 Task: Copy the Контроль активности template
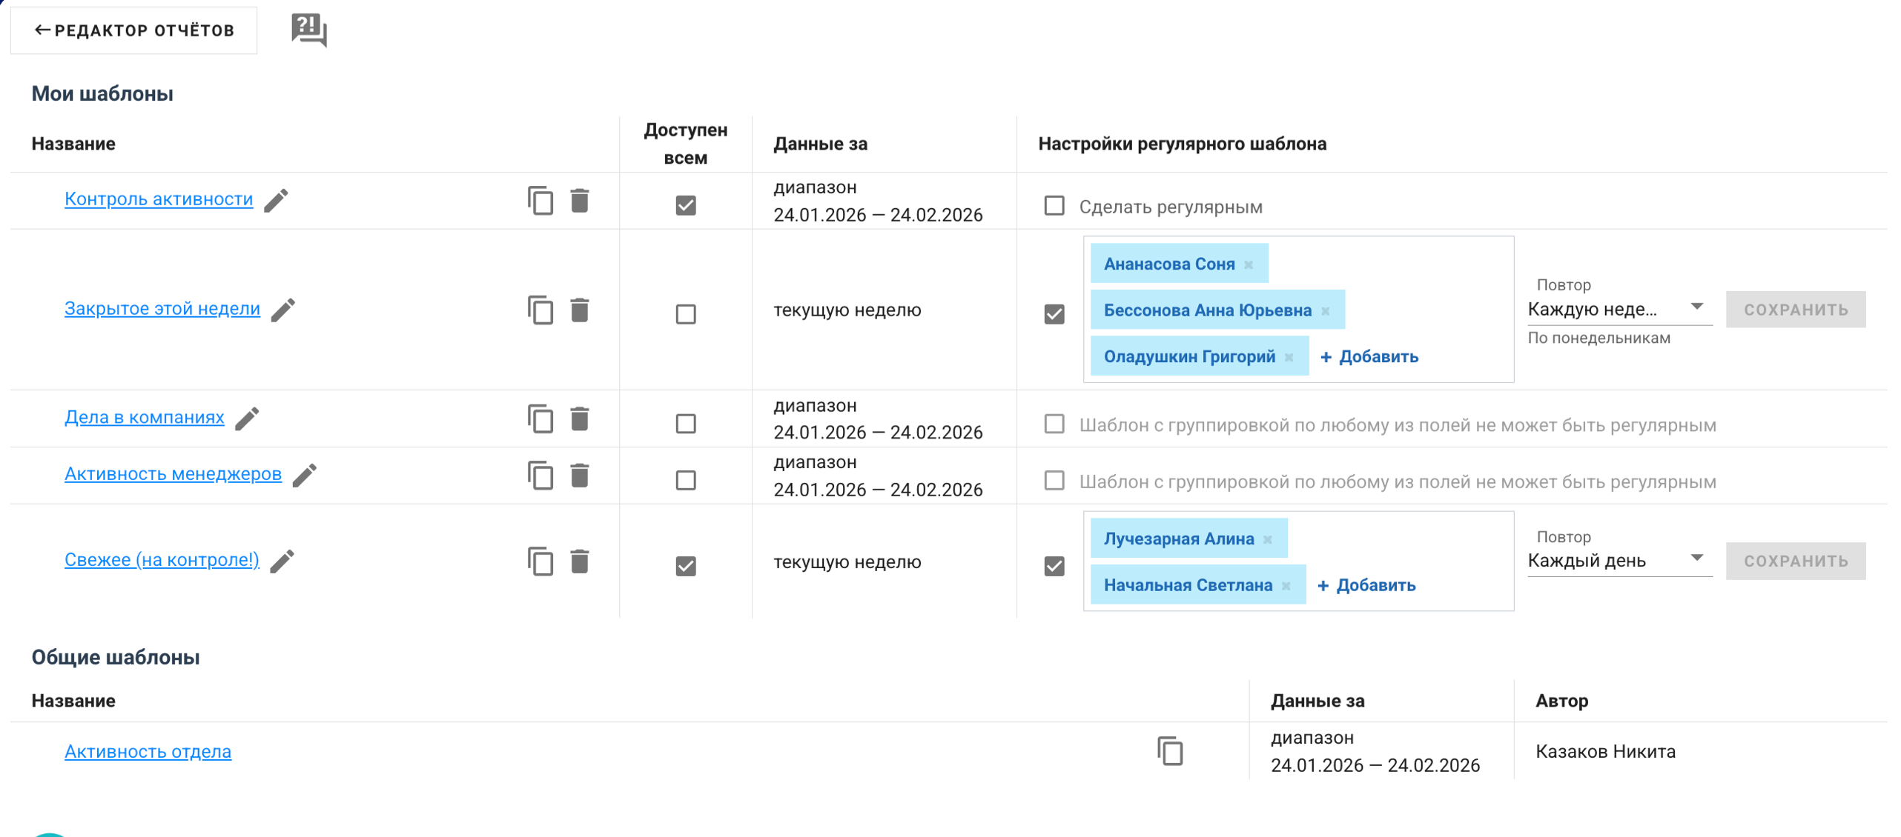pyautogui.click(x=540, y=201)
